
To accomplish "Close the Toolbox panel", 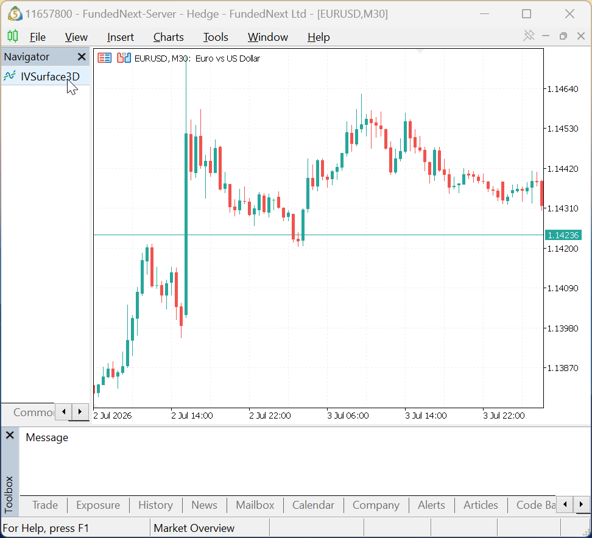I will [x=10, y=435].
